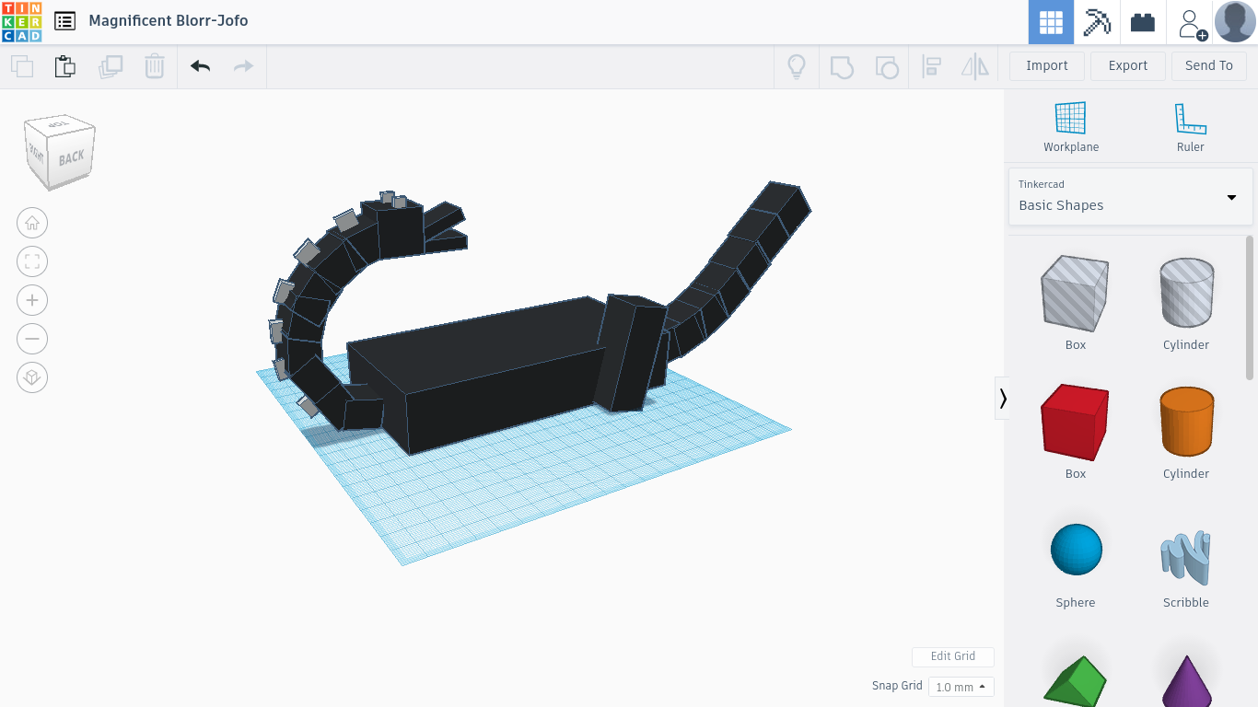Viewport: 1258px width, 707px height.
Task: Click the Send To button
Action: 1209,65
